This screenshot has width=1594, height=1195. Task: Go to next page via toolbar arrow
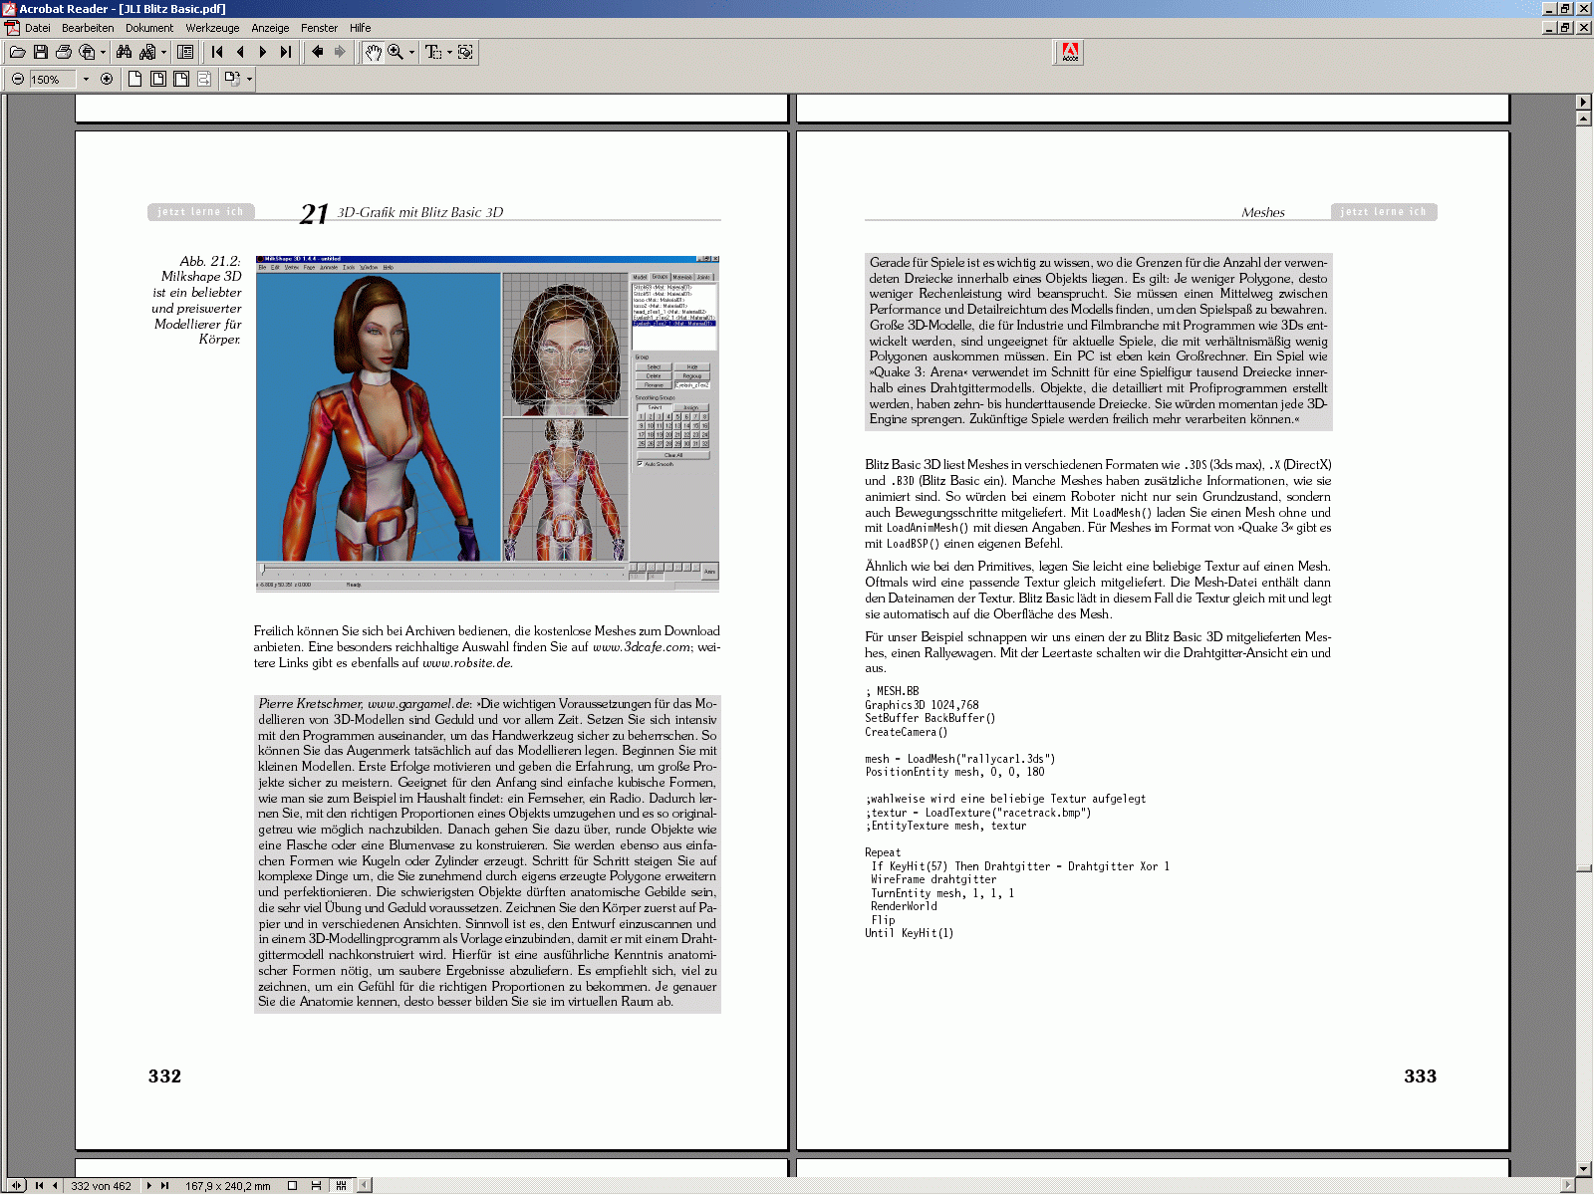pos(263,52)
